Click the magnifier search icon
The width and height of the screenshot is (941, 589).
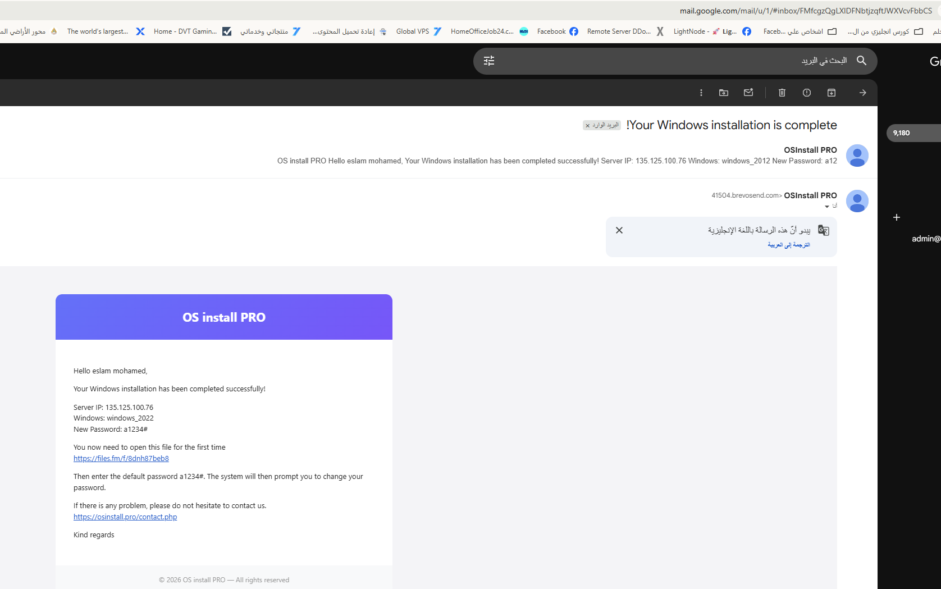(x=861, y=61)
